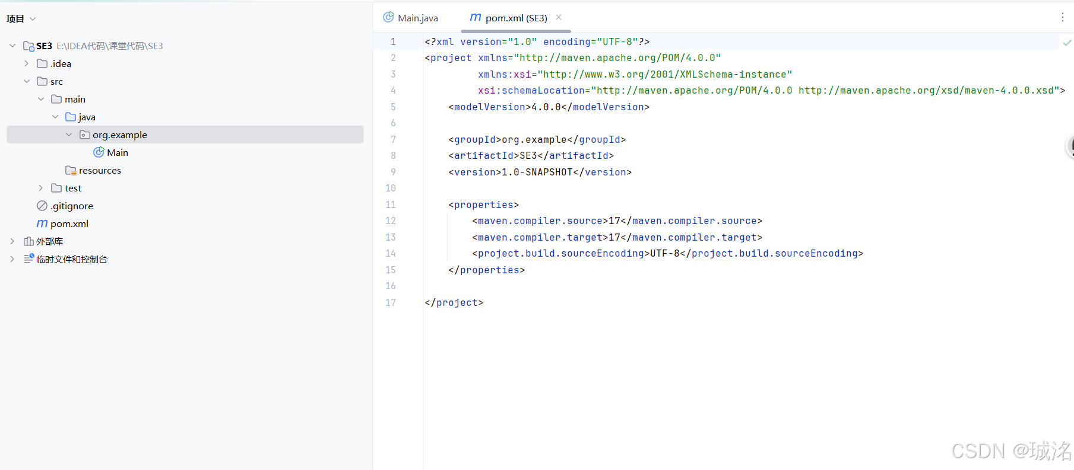Click the scratches and consoles icon

click(x=28, y=258)
